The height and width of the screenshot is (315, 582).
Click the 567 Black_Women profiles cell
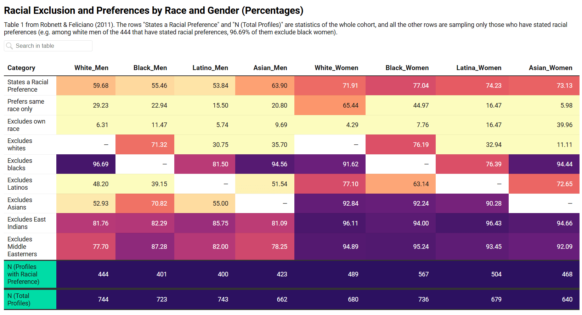tap(401, 274)
